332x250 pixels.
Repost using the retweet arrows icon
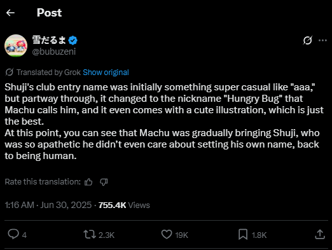(90, 235)
